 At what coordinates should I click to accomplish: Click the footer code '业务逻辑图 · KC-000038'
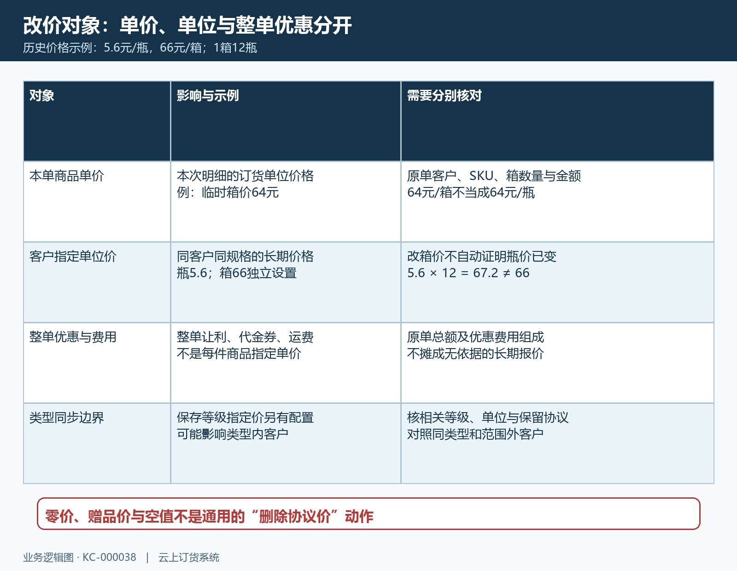point(80,557)
